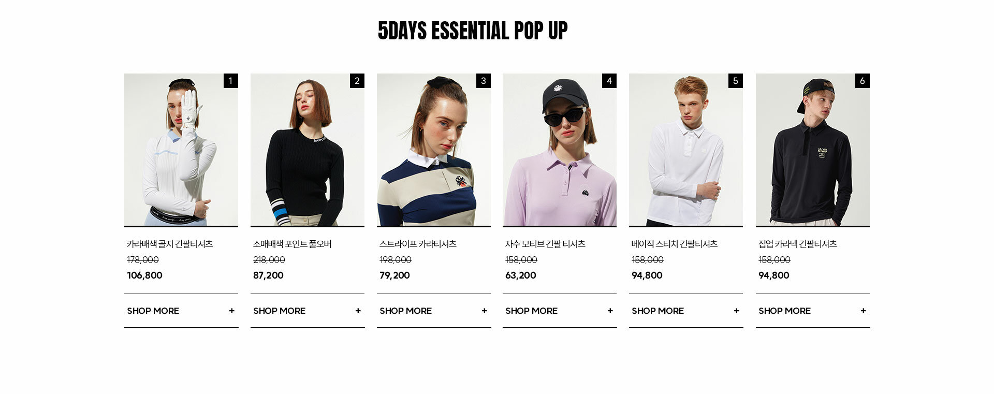Open SHOP MORE under product 3

[434, 311]
